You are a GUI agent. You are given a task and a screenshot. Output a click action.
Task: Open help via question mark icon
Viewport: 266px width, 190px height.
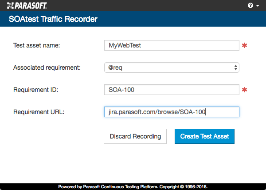click(250, 5)
